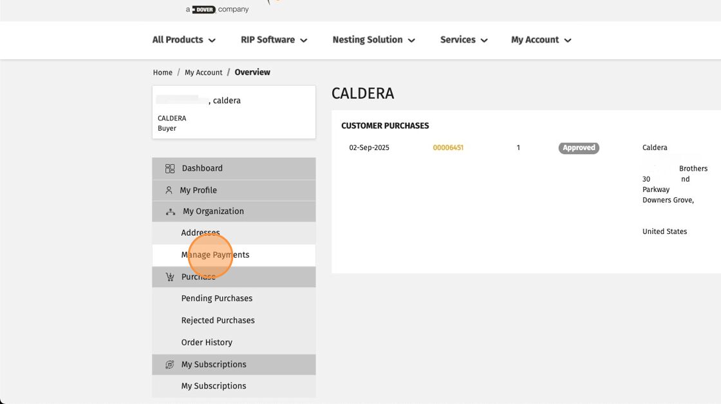Open Addresses in the sidebar
Image resolution: width=721 pixels, height=404 pixels.
234,233
